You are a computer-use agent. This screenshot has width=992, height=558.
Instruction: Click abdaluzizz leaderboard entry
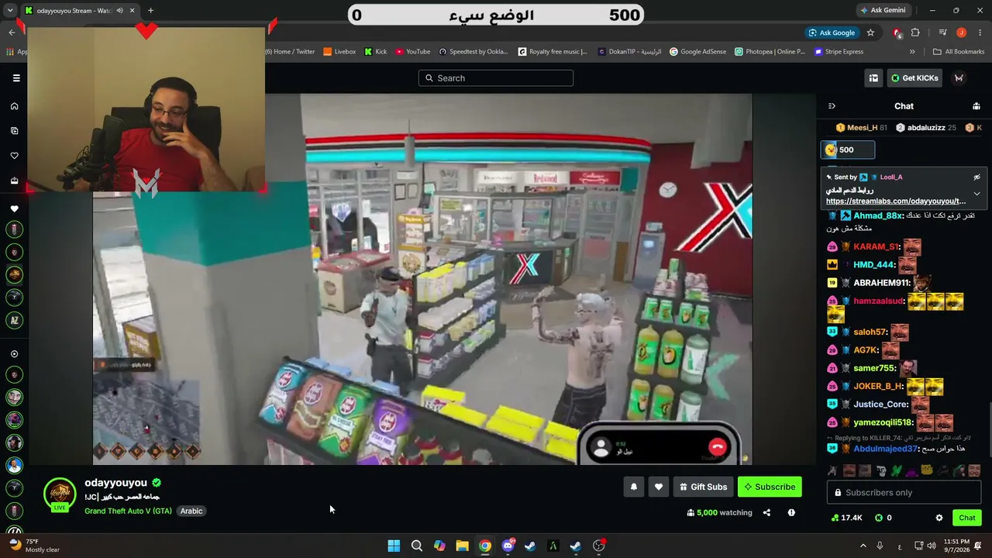pyautogui.click(x=925, y=127)
